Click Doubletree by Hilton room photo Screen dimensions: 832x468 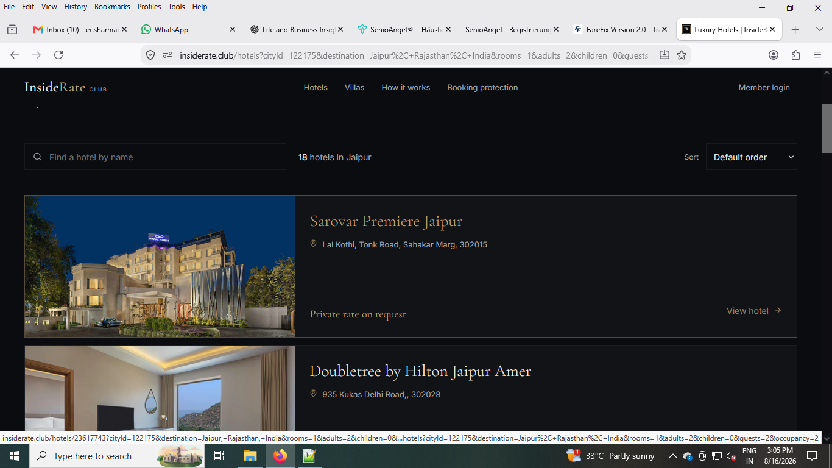coord(160,389)
